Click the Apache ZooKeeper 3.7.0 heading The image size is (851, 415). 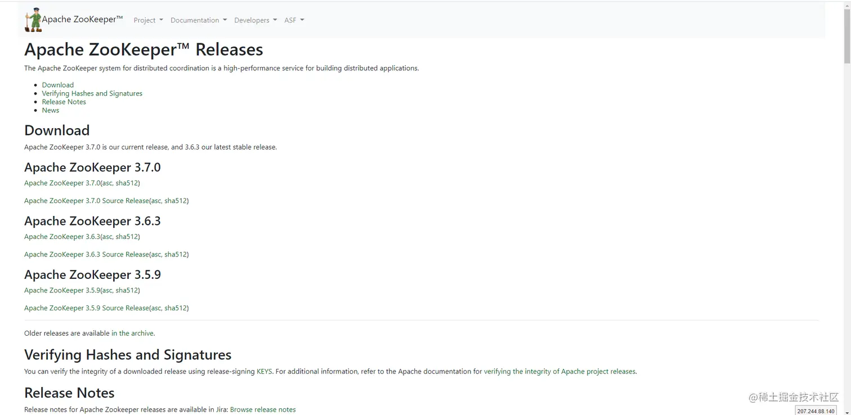92,168
